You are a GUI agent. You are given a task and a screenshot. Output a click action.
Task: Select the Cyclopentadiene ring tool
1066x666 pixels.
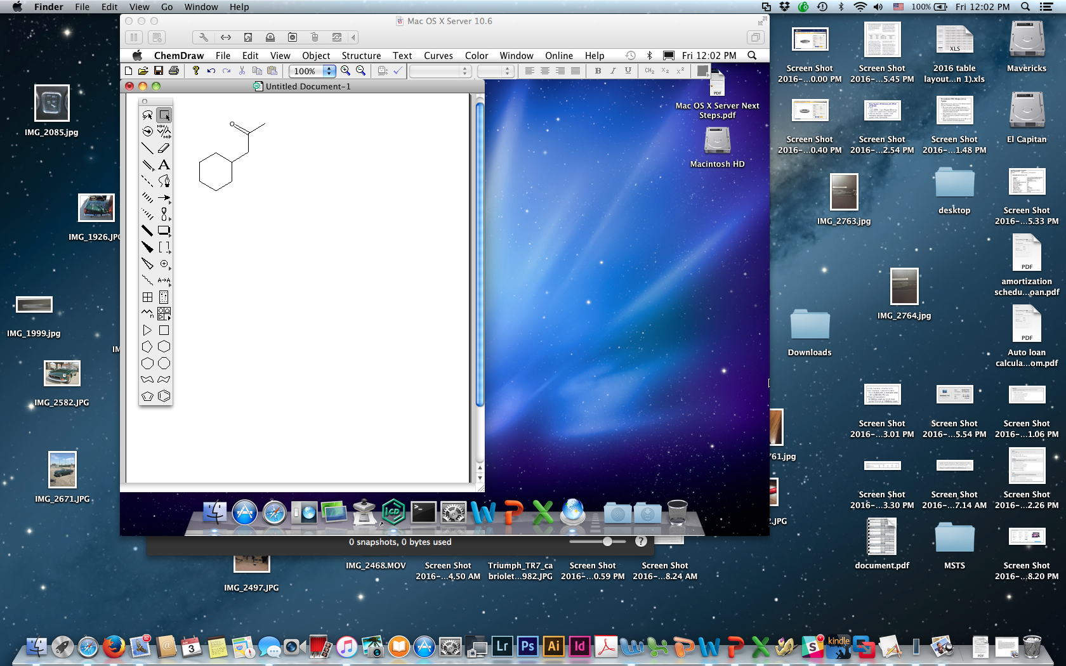(x=147, y=396)
